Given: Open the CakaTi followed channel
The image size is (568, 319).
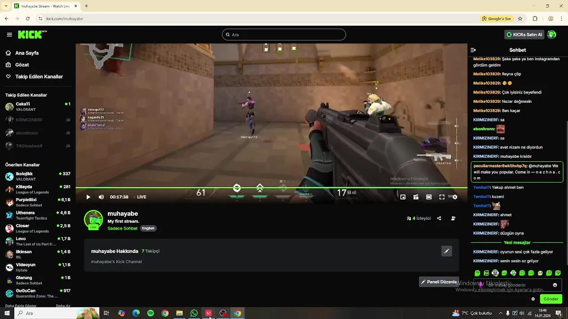Looking at the screenshot, I should pos(38,107).
